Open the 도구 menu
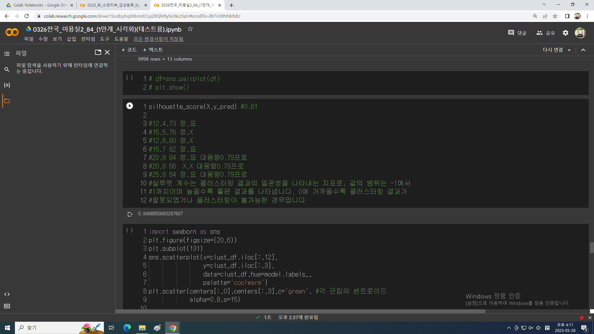 (105, 39)
